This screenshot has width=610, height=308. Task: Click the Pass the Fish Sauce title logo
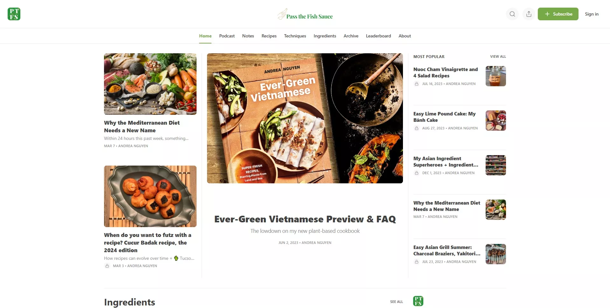(305, 14)
